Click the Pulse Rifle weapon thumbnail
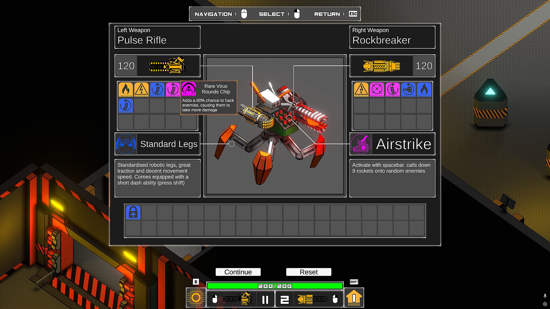550x309 pixels. tap(168, 66)
